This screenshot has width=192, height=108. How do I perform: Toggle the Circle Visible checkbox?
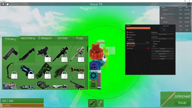127,46
